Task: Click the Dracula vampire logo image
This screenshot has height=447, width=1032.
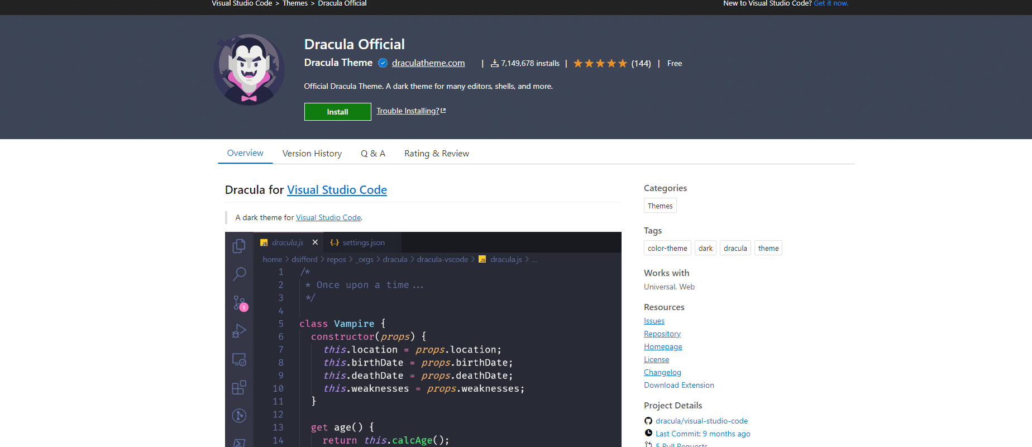Action: tap(249, 70)
